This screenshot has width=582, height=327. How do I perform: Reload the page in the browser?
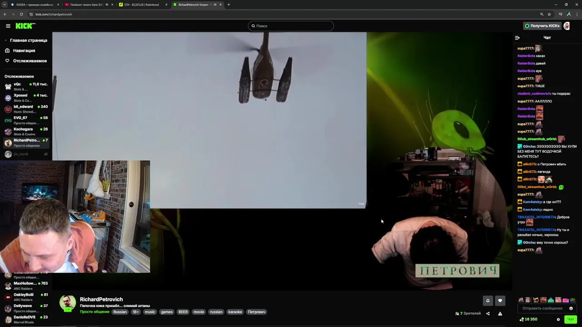(21, 14)
